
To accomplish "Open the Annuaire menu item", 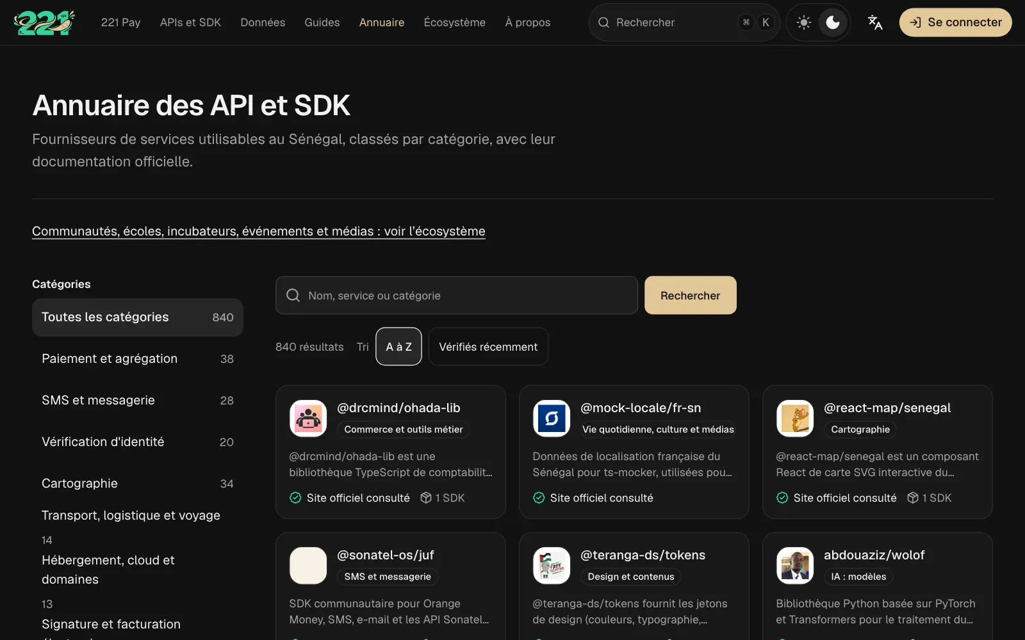I will point(382,22).
